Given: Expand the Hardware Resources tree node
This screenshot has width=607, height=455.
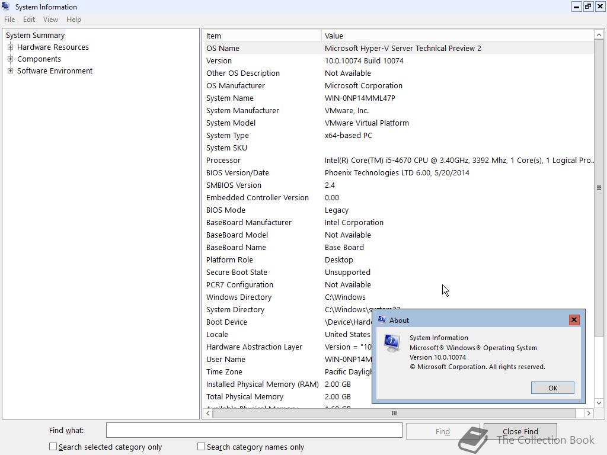Looking at the screenshot, I should click(x=11, y=47).
